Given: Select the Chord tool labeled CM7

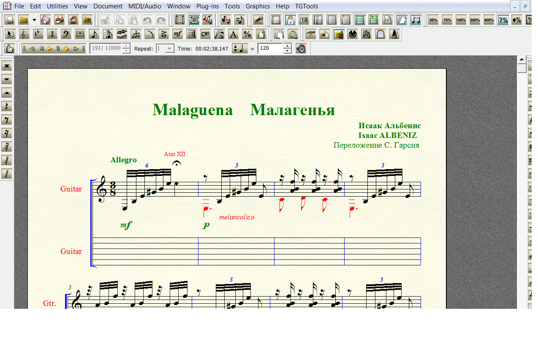Looking at the screenshot, I should 205,34.
